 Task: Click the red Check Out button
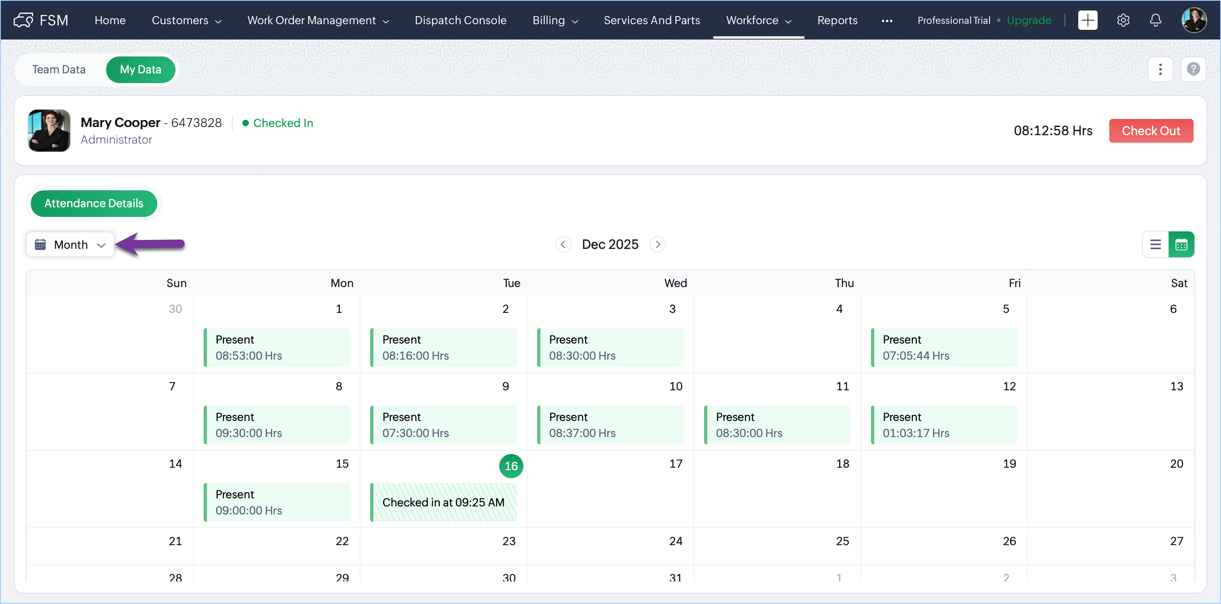(x=1150, y=130)
